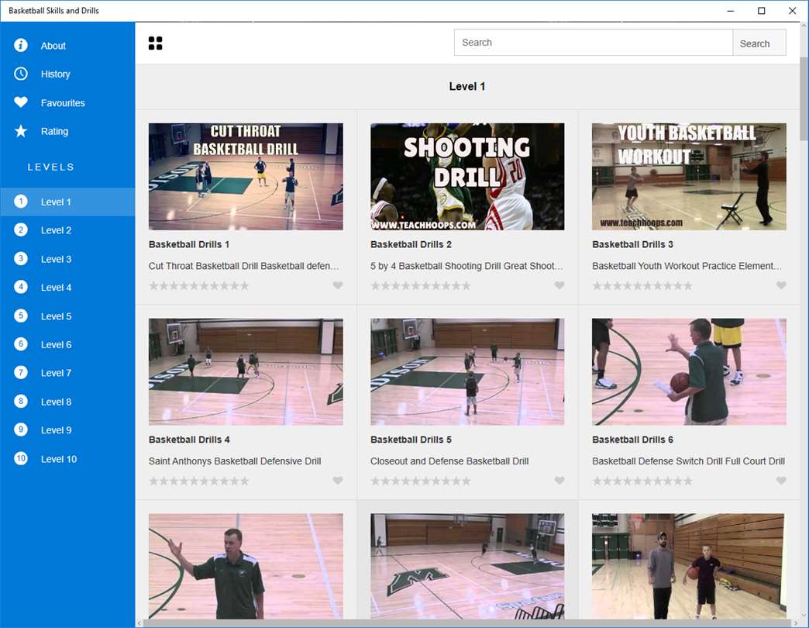The height and width of the screenshot is (628, 809).
Task: Open Basketball Drills 6 thumbnail
Action: click(689, 371)
